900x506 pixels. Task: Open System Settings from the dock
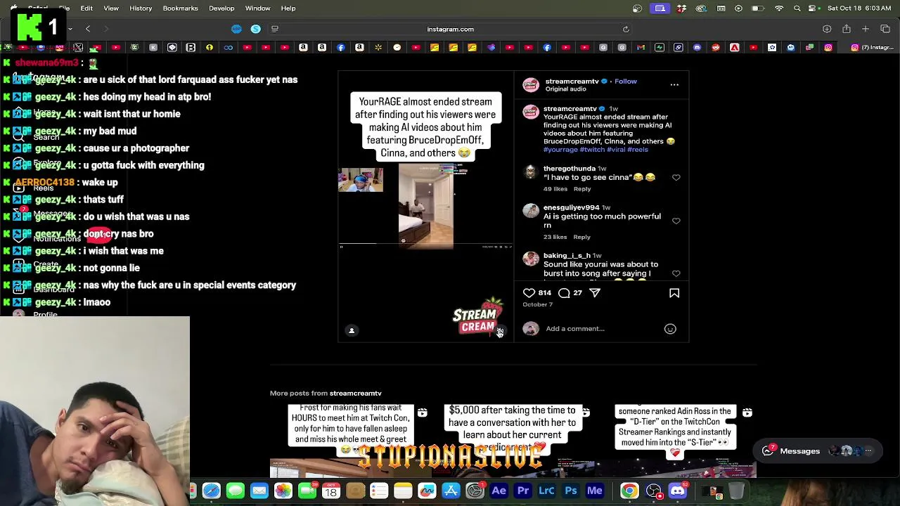pos(475,491)
